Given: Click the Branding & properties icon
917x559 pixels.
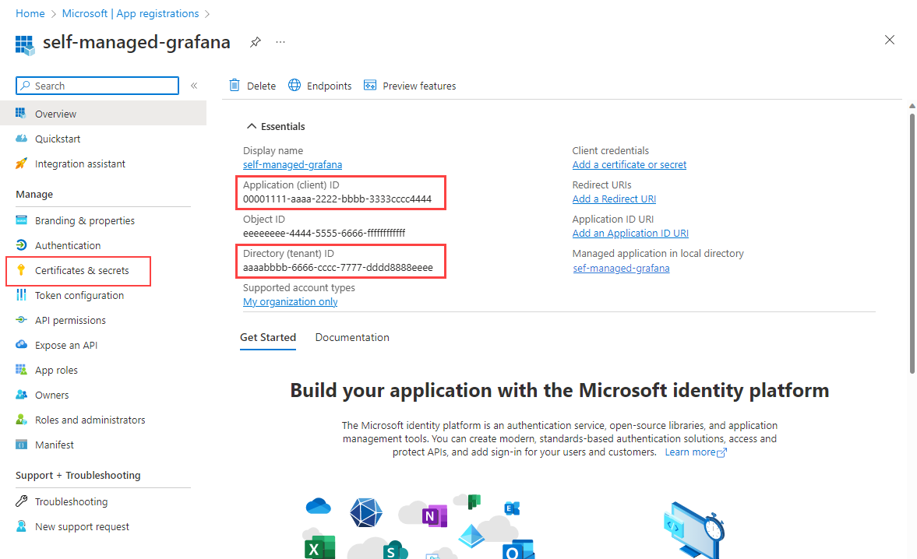Looking at the screenshot, I should click(x=21, y=220).
